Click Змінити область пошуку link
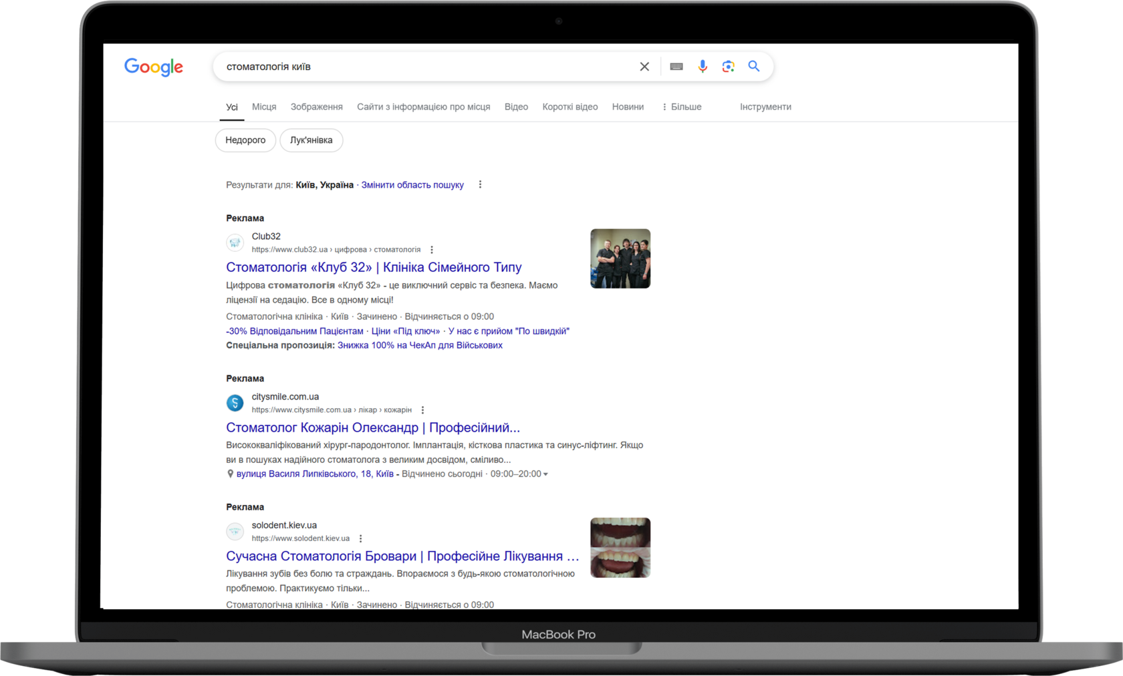 click(412, 185)
